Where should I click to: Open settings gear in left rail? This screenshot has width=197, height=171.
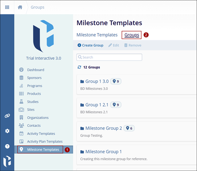[7, 131]
